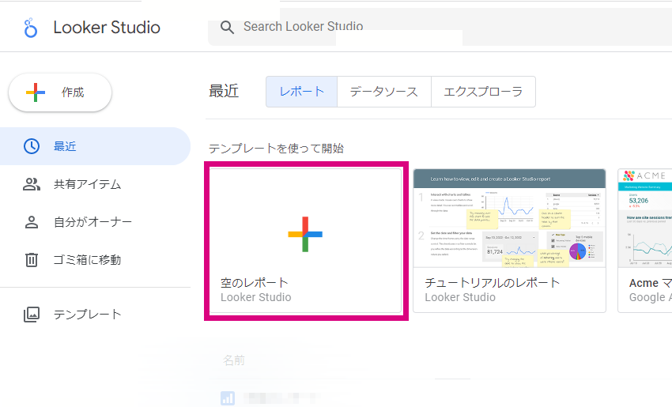Select 最近 in the left sidebar

pos(95,146)
